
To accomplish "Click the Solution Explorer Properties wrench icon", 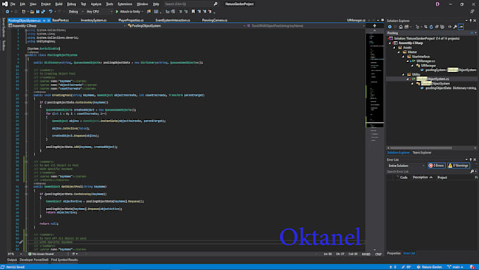I will click(455, 27).
